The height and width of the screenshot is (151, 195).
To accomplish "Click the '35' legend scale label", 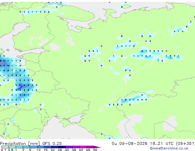I will [x=74, y=150].
